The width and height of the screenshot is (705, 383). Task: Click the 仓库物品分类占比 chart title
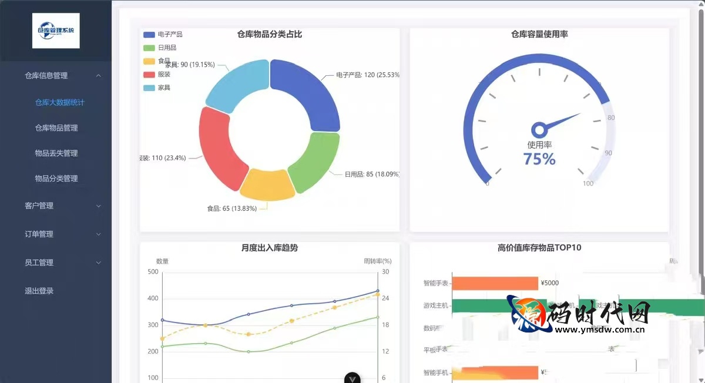pyautogui.click(x=270, y=35)
